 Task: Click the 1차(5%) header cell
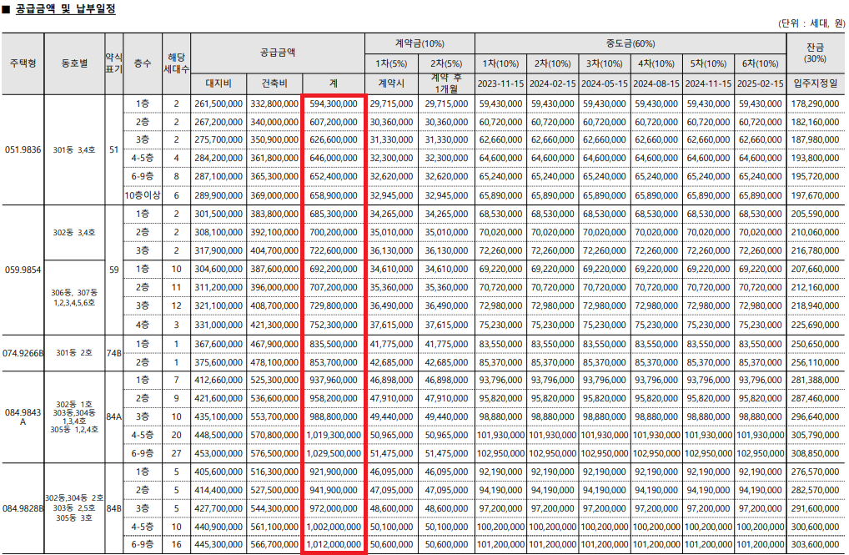tap(391, 63)
